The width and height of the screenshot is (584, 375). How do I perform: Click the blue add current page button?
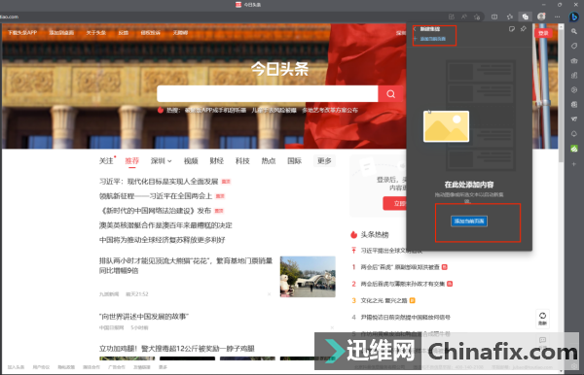[469, 222]
